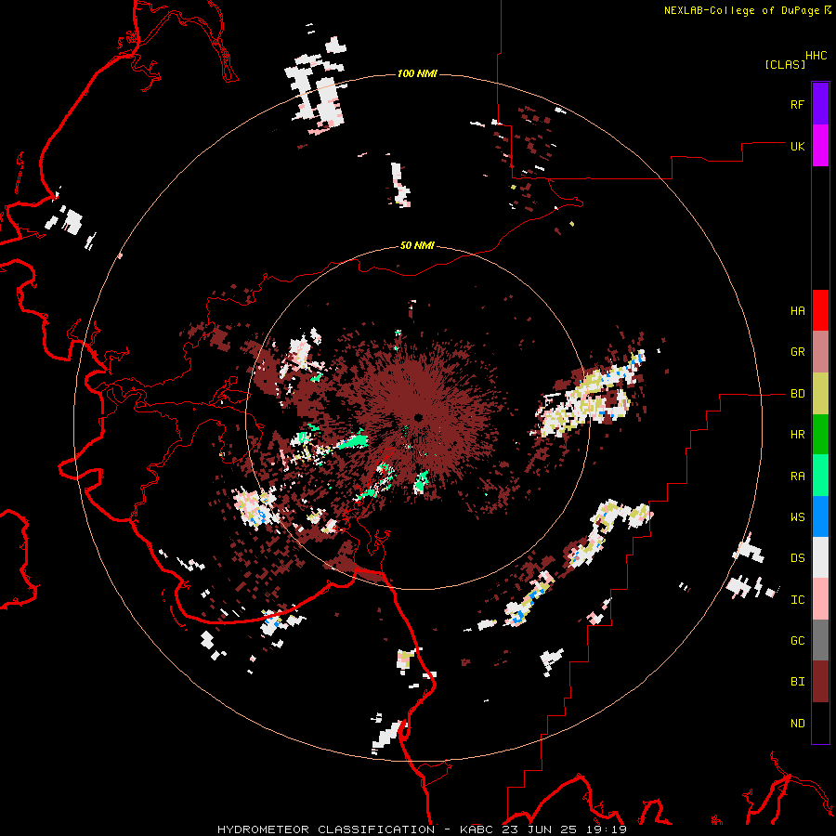Click the ND legend label
836x836 pixels.
pos(797,724)
